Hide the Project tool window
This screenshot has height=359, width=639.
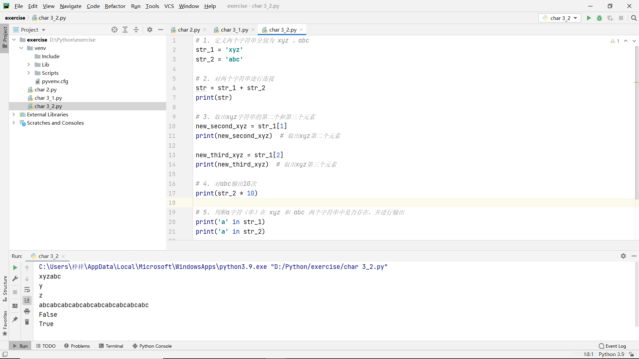coord(161,30)
